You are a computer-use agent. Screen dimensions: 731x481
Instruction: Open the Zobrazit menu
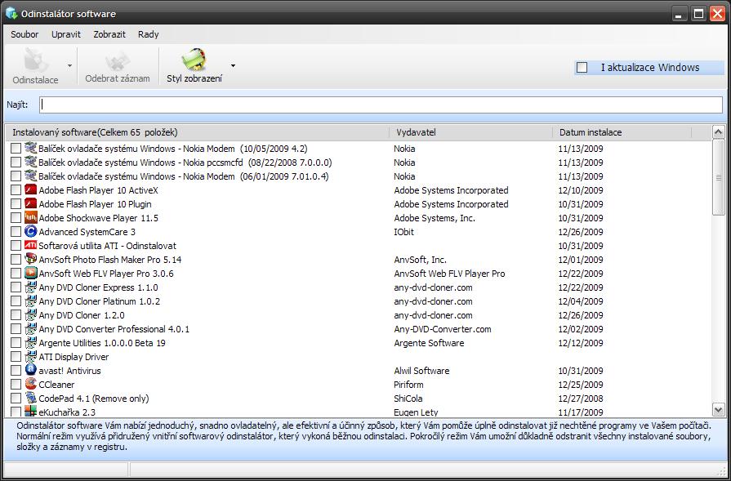109,34
